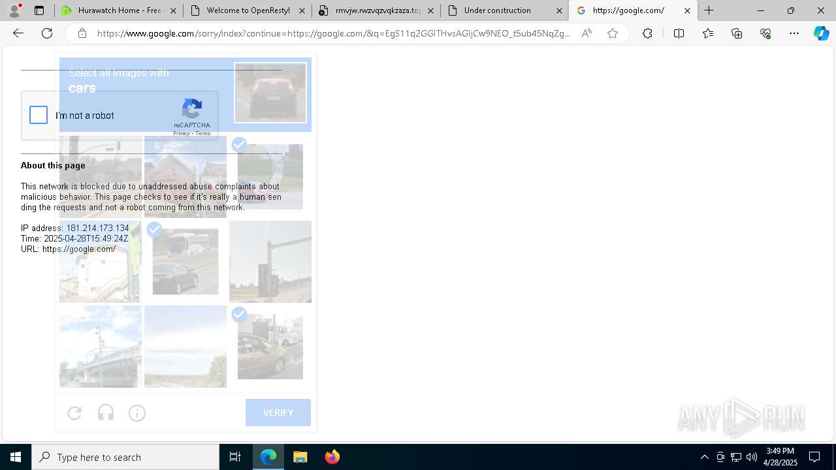This screenshot has width=836, height=470.
Task: Close the Under construction tab
Action: [559, 10]
